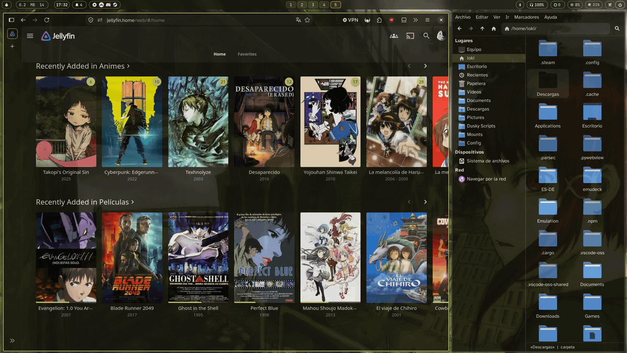Image resolution: width=627 pixels, height=353 pixels.
Task: Show more browser toolbar items chevron
Action: [415, 20]
